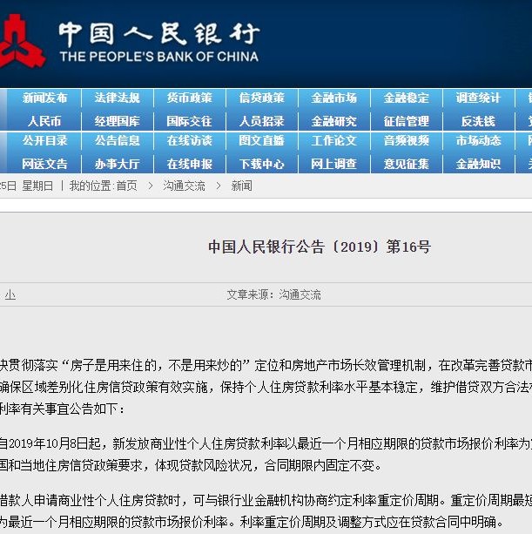Go to the 征信管理 section
Screen dimensions: 532x534
click(407, 121)
